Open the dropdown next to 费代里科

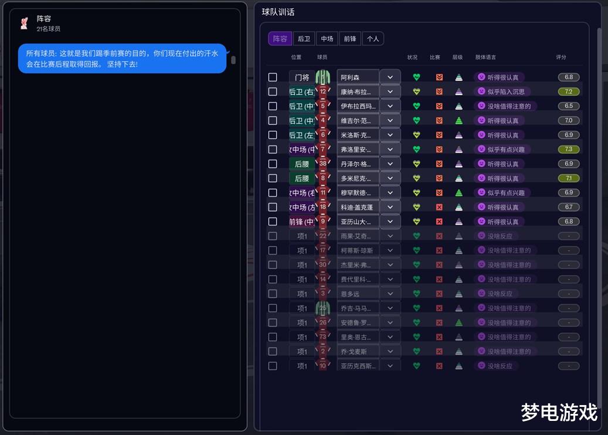390,279
